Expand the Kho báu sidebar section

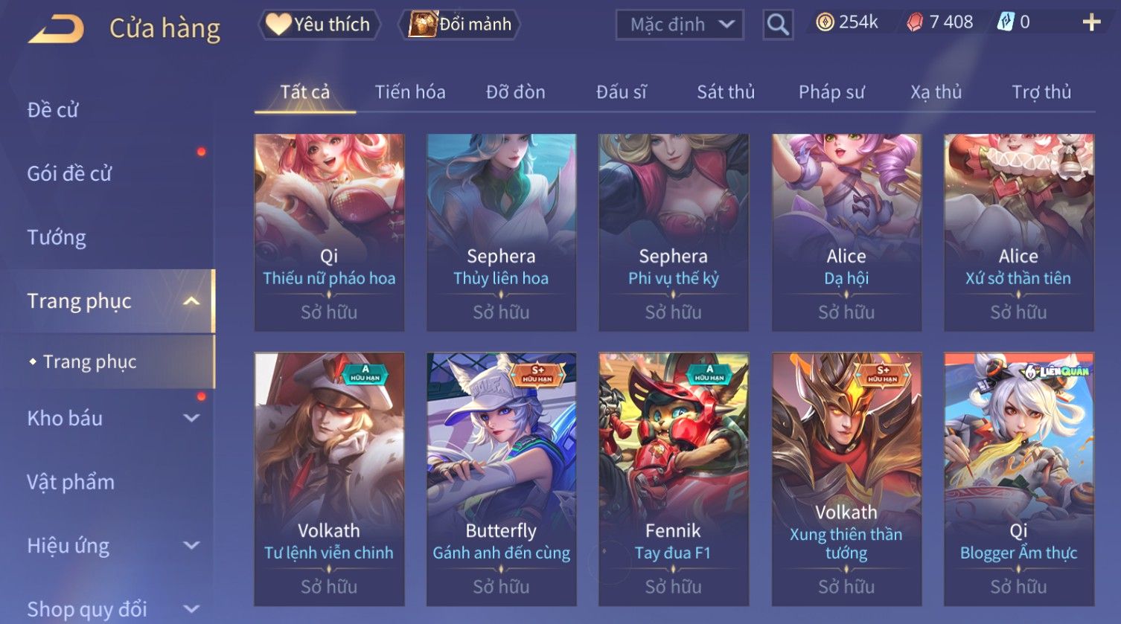click(x=191, y=418)
